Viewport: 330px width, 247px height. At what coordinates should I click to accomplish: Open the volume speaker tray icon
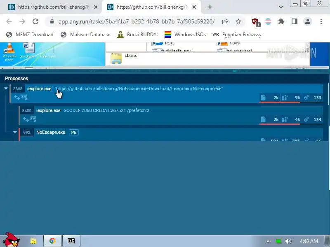tap(288, 241)
